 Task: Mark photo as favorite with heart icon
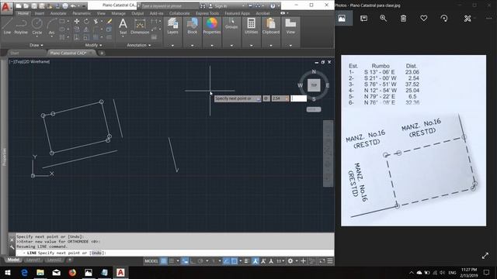(x=424, y=19)
